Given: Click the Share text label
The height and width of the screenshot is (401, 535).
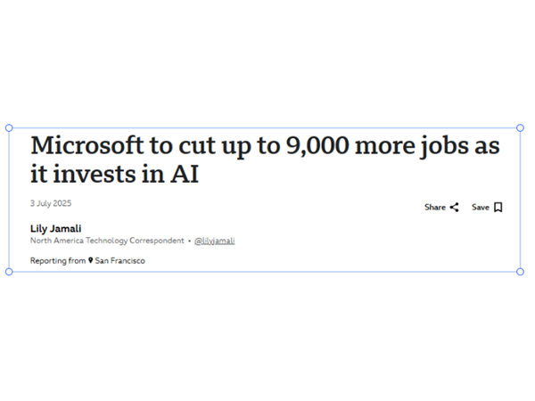Looking at the screenshot, I should (x=435, y=208).
